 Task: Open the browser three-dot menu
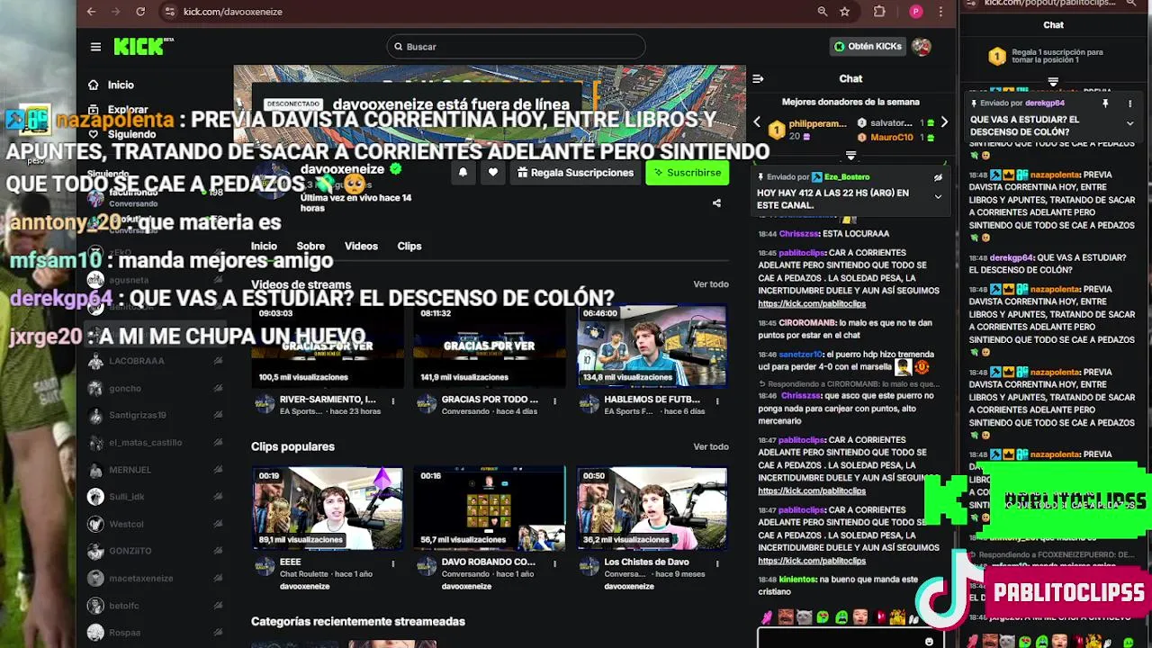(941, 12)
